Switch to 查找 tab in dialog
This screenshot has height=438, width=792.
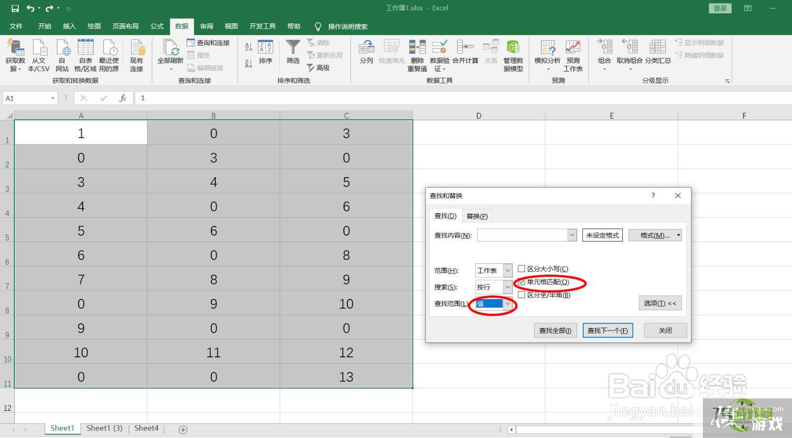point(445,216)
